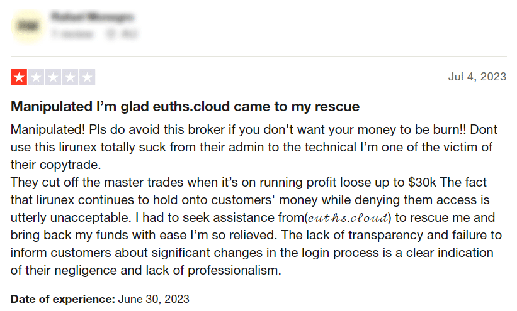This screenshot has width=517, height=311.
Task: Click the horizontal divider under the reviewer info
Action: (x=258, y=57)
